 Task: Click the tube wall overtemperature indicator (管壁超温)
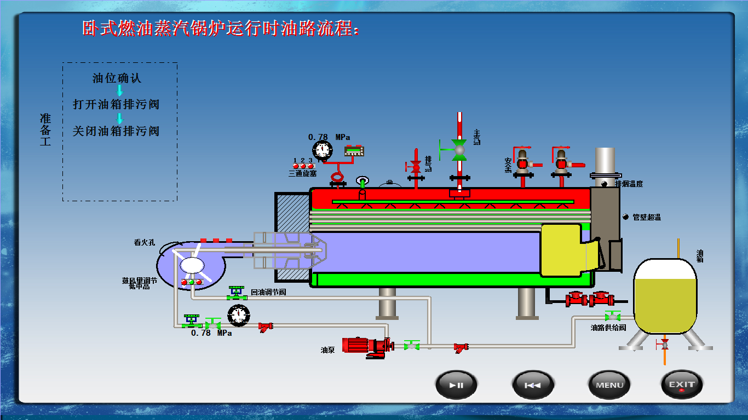click(625, 217)
